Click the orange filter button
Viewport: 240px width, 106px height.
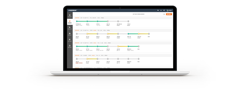click(169, 14)
